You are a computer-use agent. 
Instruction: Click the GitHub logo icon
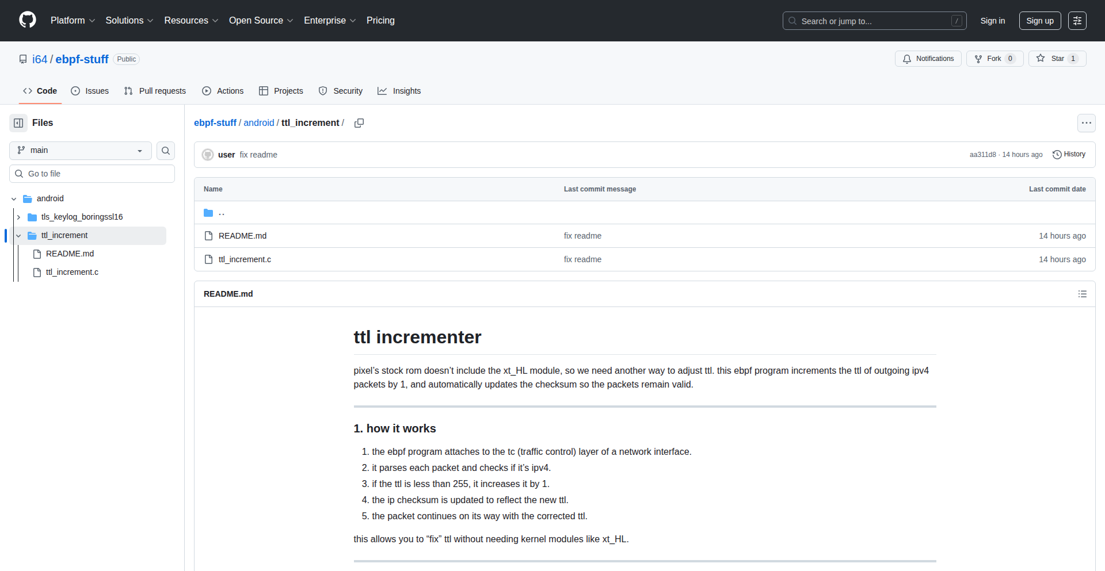(27, 20)
